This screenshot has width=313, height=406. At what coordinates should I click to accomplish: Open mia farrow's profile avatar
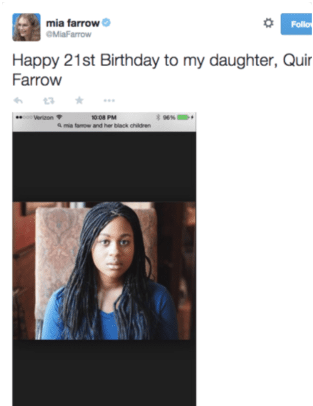click(26, 27)
